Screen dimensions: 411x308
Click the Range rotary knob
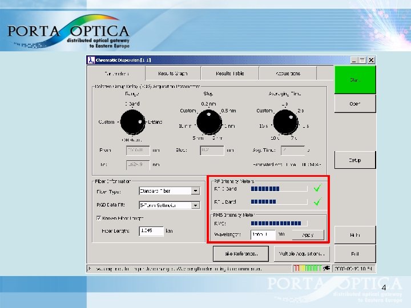tap(132, 122)
